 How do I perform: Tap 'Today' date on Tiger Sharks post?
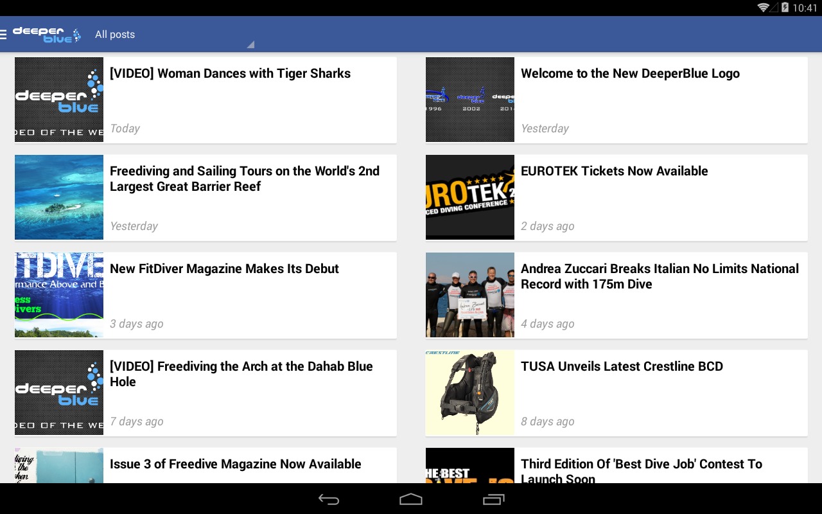125,128
